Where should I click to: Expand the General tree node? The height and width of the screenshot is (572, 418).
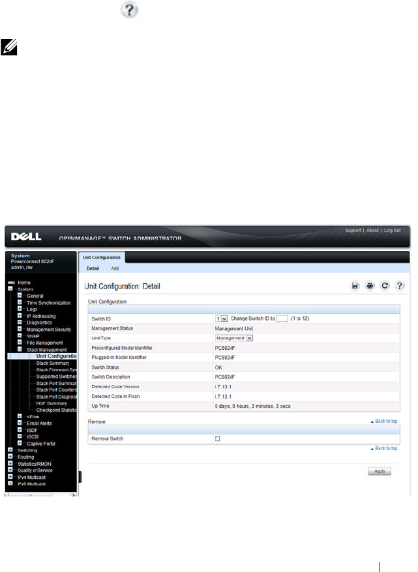click(x=20, y=296)
